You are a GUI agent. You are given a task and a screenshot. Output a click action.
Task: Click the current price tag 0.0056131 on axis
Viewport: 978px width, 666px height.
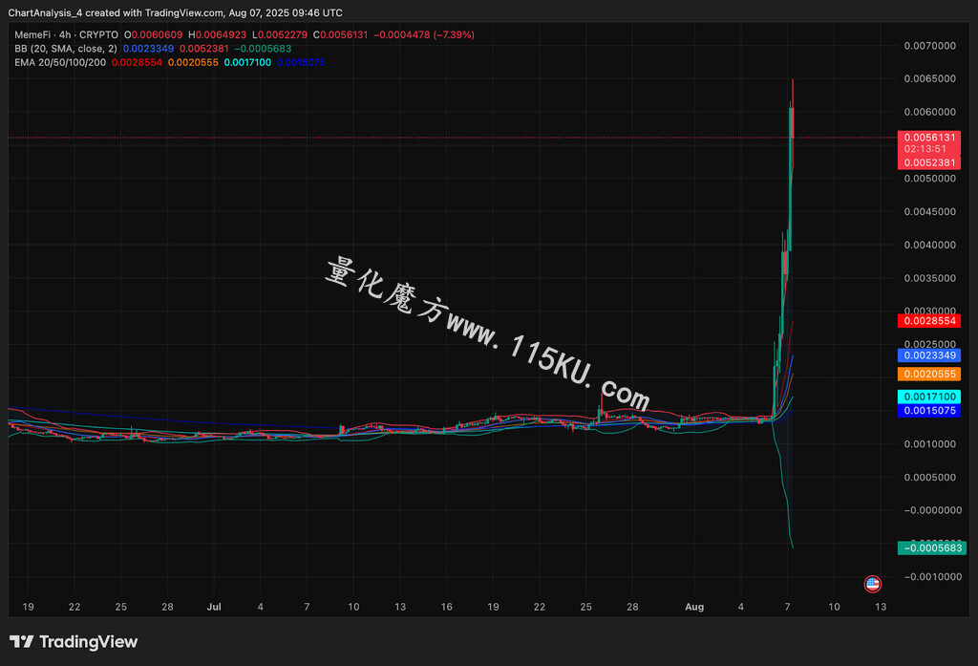(x=929, y=138)
